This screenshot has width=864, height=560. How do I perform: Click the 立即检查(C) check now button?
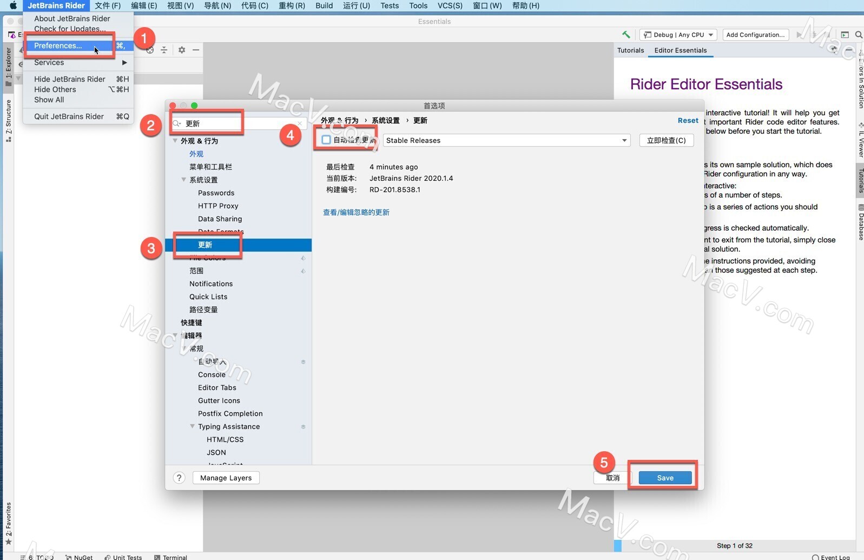(x=667, y=140)
